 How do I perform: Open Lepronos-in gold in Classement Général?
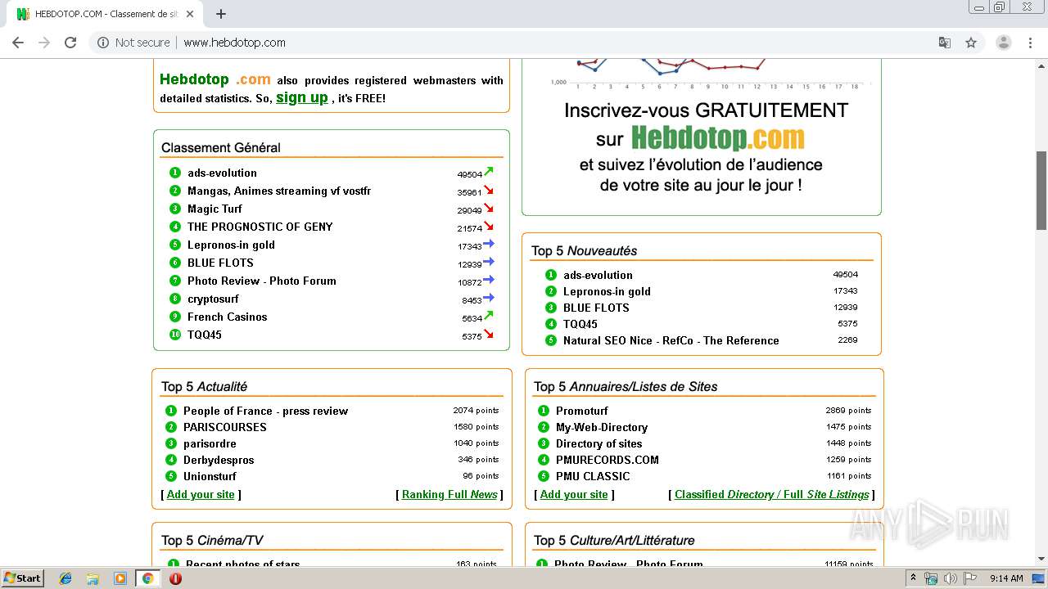[231, 245]
